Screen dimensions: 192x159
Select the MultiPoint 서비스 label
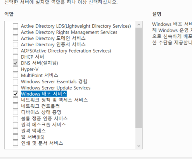coord(40,75)
